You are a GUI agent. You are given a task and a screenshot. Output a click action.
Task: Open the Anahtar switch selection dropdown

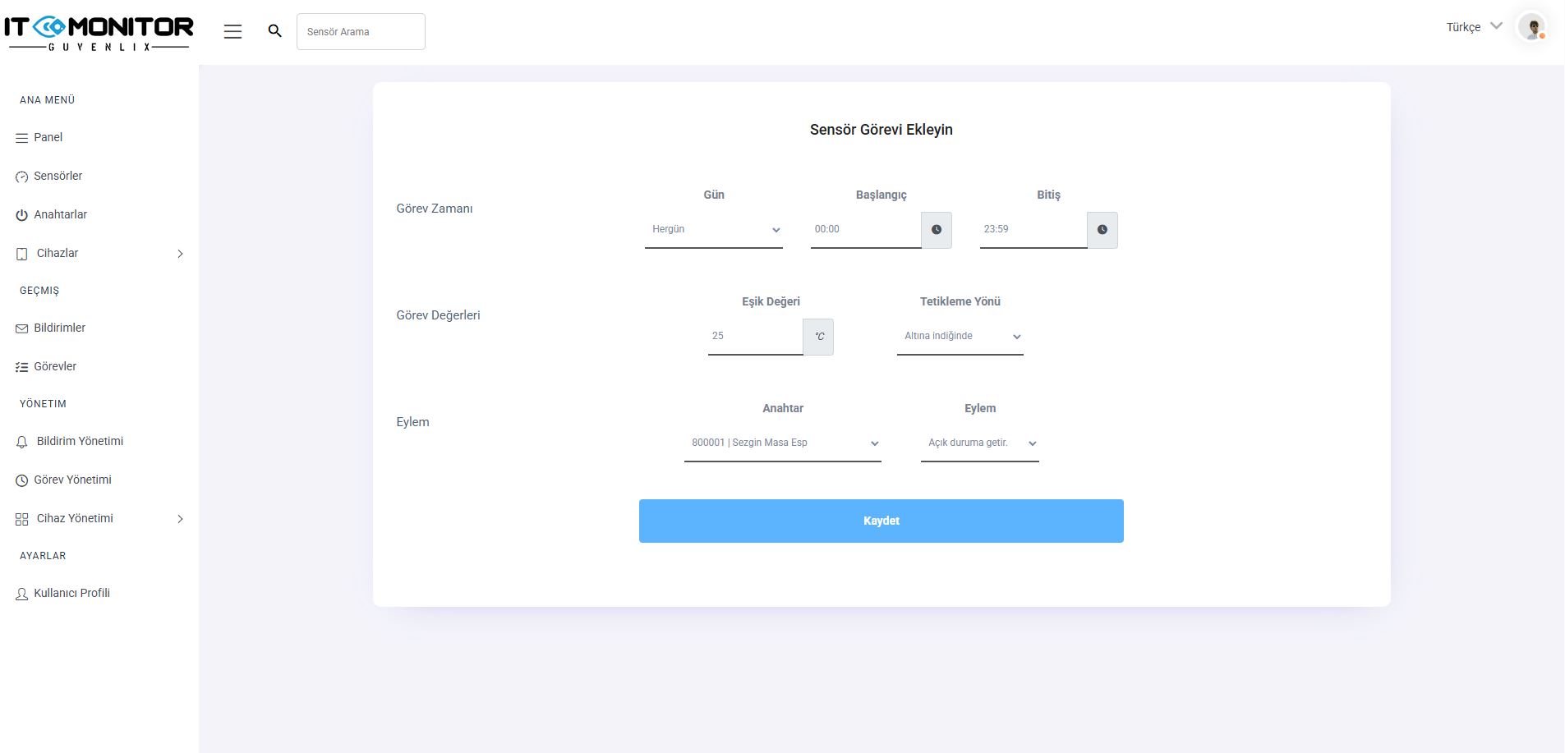(782, 443)
